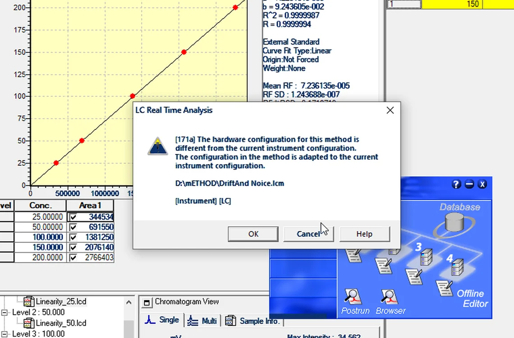
Task: Click the Linearity_50.lcd file icon
Action: click(29, 323)
